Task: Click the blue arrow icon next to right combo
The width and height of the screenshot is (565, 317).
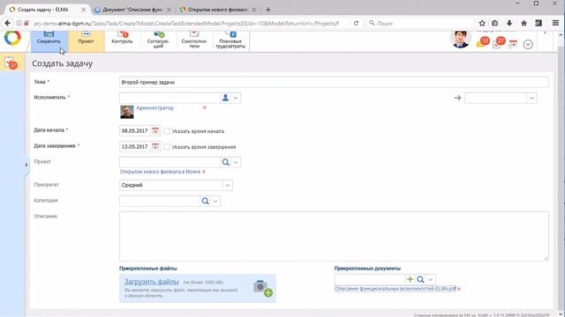Action: (457, 98)
